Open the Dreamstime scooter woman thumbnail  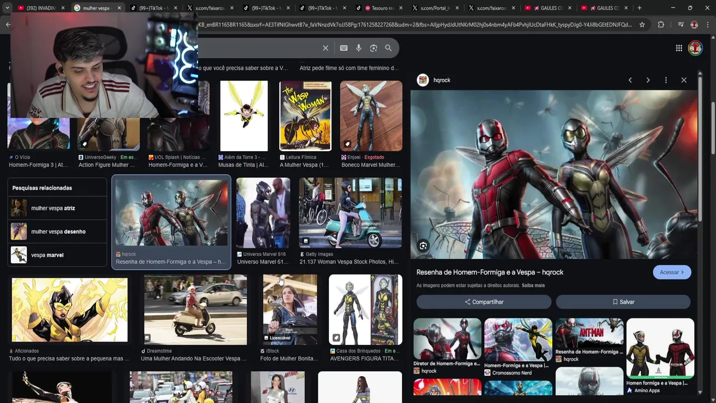click(195, 310)
